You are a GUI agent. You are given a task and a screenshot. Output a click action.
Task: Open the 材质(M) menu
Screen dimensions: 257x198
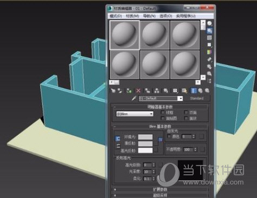133,16
